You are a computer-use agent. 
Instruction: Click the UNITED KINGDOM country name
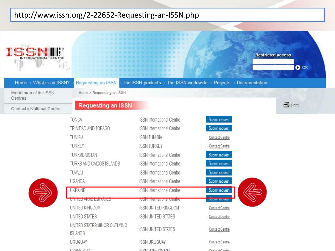coord(85,208)
